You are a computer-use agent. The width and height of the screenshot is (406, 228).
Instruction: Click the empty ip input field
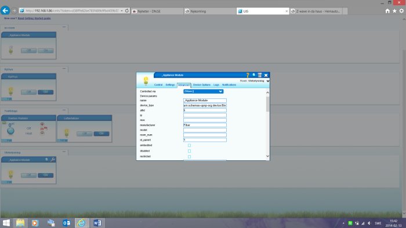pos(205,115)
